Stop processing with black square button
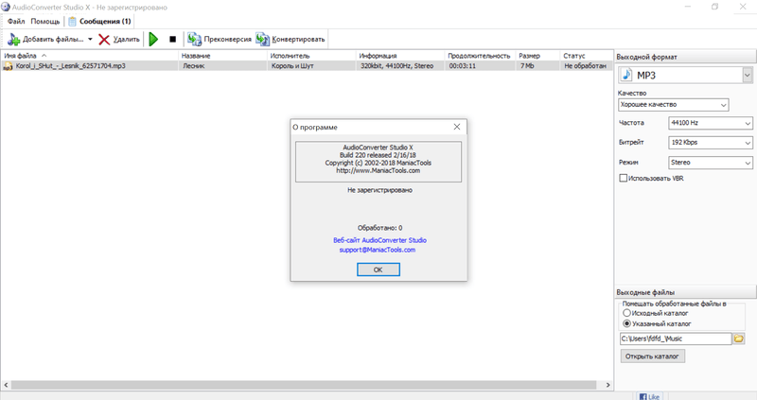The height and width of the screenshot is (400, 757). point(172,39)
